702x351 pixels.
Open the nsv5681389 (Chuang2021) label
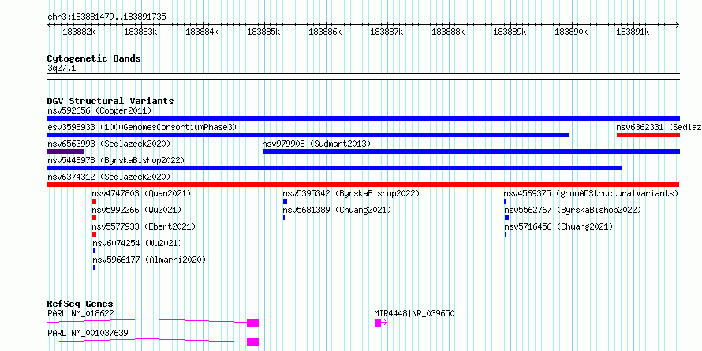coord(337,210)
